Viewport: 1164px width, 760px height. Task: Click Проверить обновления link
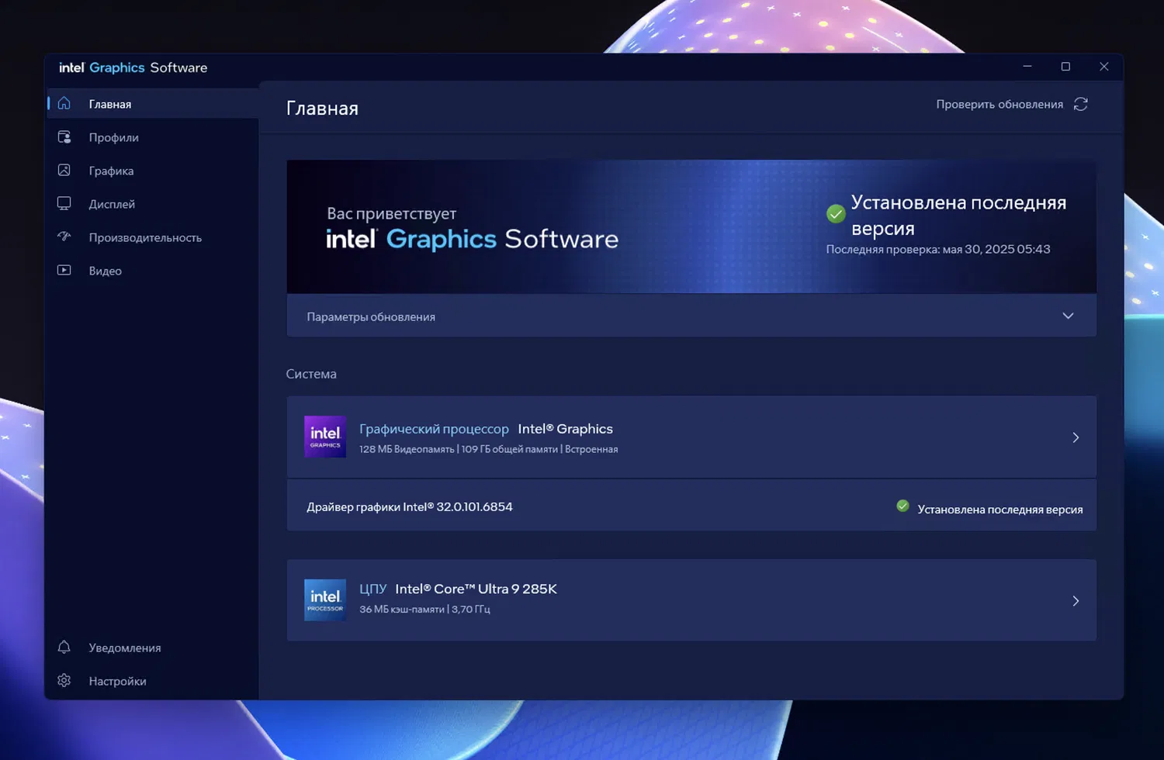point(999,104)
